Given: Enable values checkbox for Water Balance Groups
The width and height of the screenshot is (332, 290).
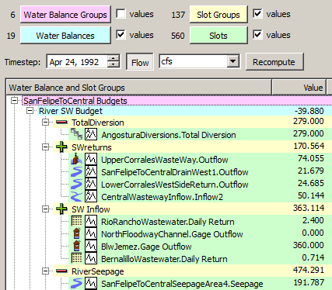Looking at the screenshot, I should click(x=121, y=14).
